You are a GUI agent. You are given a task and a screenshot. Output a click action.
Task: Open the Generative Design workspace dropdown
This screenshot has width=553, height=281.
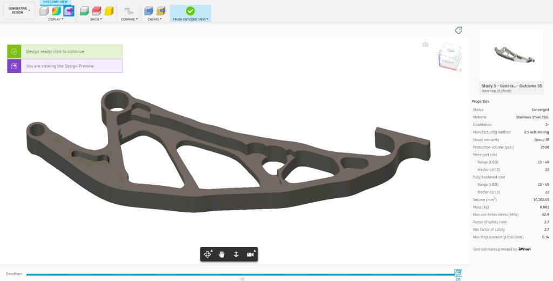[x=19, y=10]
